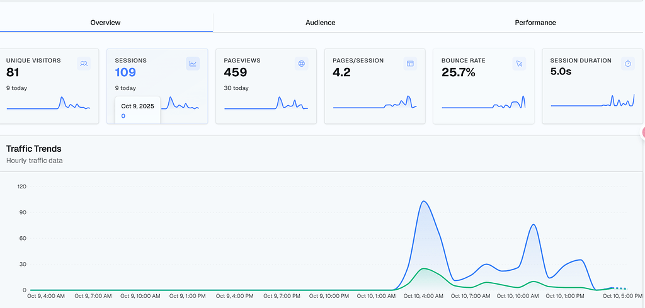
Task: Click the 120 y-axis label
Action: tap(22, 186)
